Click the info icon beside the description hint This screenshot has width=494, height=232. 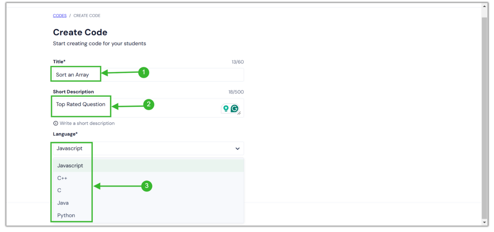55,123
